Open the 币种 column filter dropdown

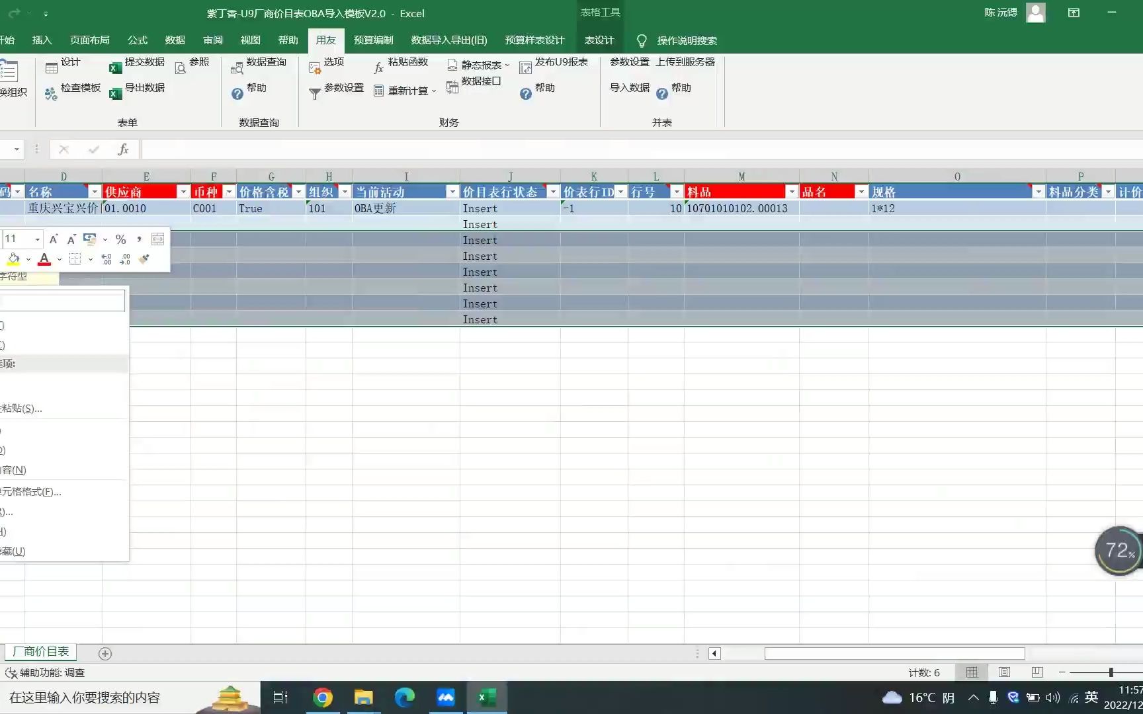click(x=229, y=192)
